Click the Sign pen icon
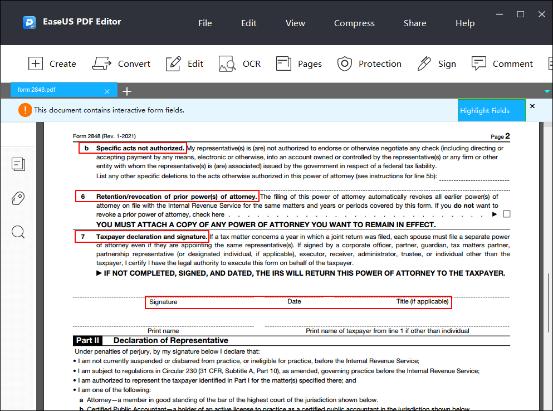Image resolution: width=553 pixels, height=411 pixels. [x=424, y=64]
